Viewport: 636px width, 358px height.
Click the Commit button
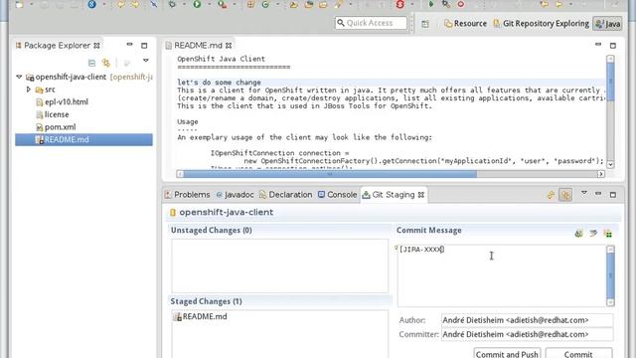578,353
